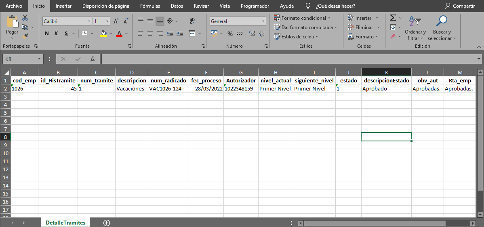Image resolution: width=484 pixels, height=227 pixels.
Task: Align text to middle of cell
Action: [x=150, y=21]
